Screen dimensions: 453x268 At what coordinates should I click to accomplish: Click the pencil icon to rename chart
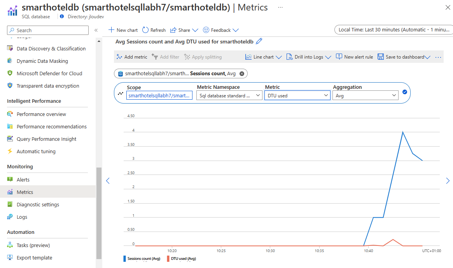tap(259, 41)
